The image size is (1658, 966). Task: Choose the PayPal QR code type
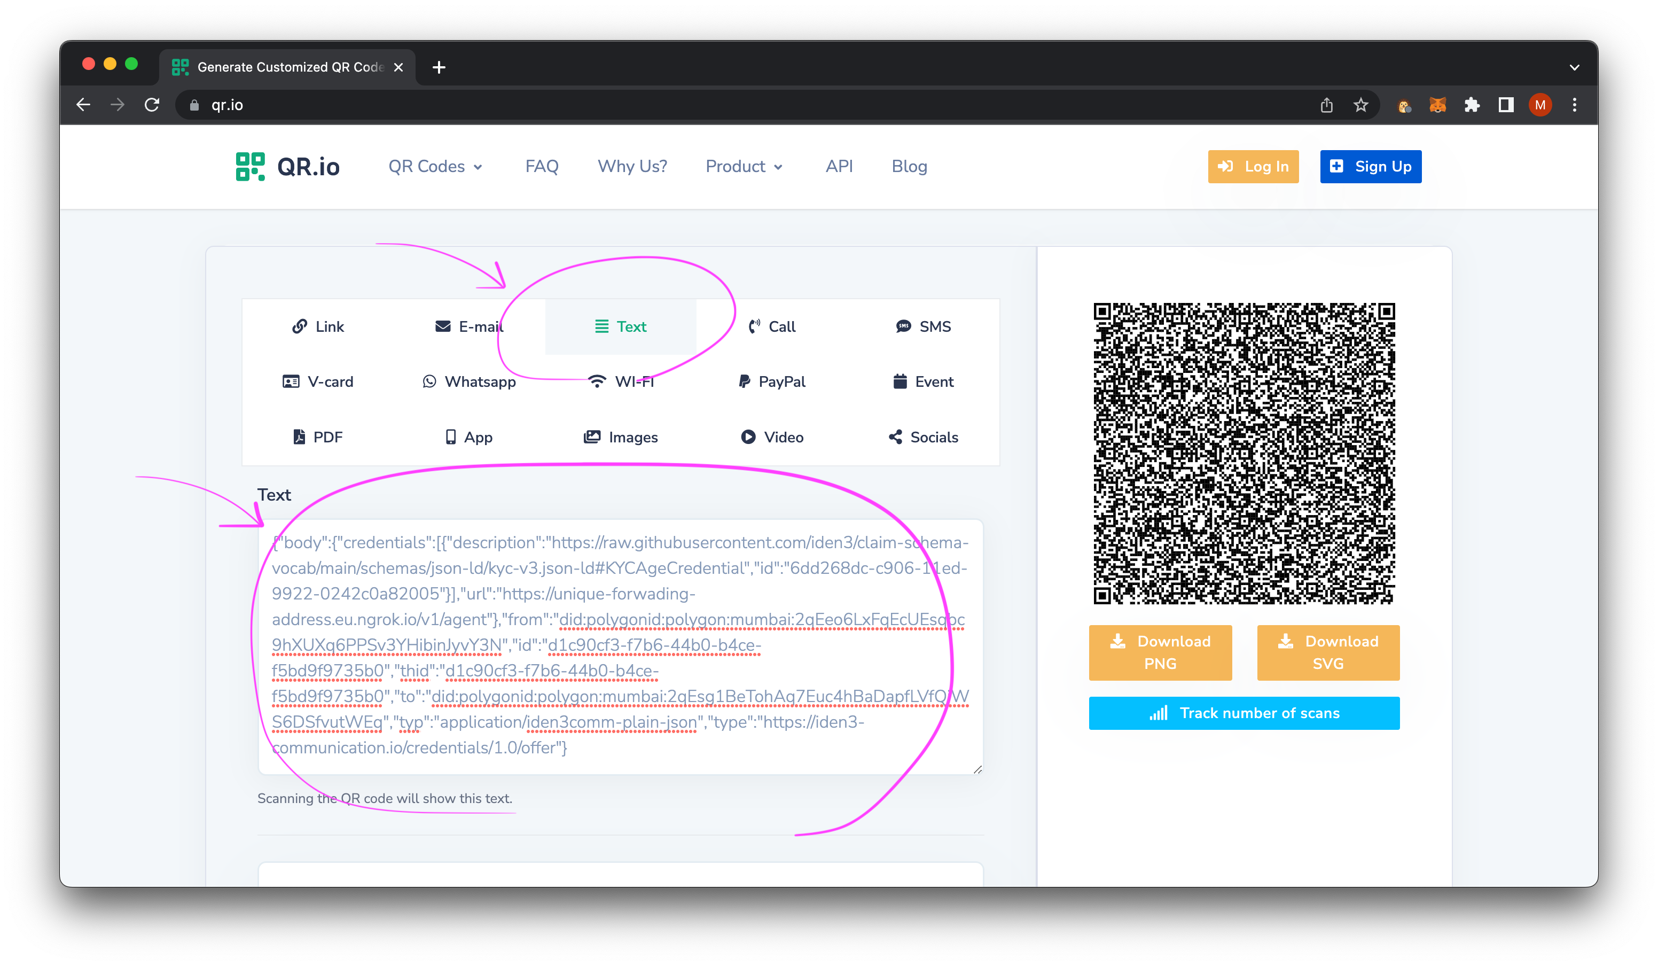pos(772,381)
